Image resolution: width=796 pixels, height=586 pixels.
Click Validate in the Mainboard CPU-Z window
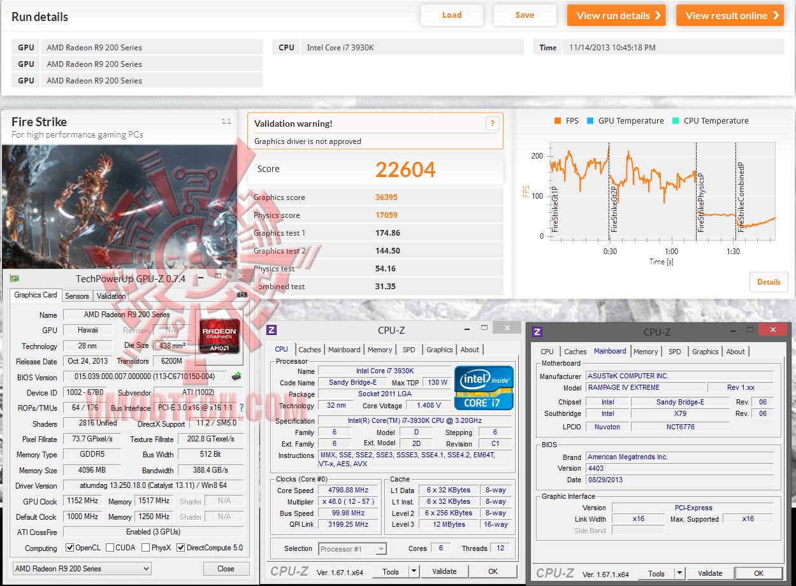710,573
